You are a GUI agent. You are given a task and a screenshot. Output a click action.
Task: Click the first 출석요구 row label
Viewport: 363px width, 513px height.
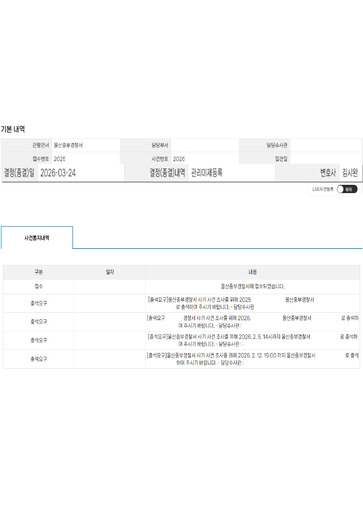(39, 303)
